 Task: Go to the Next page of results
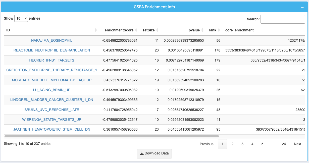[297, 144]
